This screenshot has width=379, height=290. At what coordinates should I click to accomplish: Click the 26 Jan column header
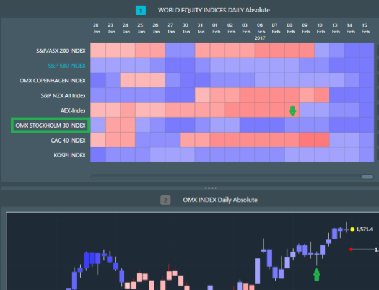(x=155, y=29)
